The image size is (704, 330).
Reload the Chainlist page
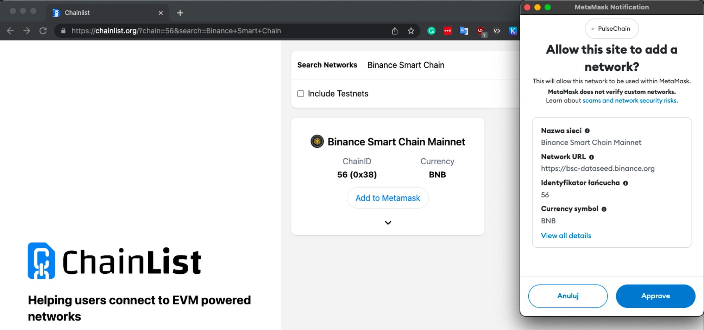(x=43, y=31)
